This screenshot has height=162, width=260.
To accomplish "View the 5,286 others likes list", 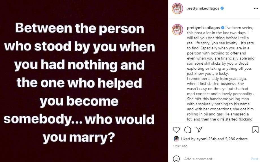I will 236,139.
